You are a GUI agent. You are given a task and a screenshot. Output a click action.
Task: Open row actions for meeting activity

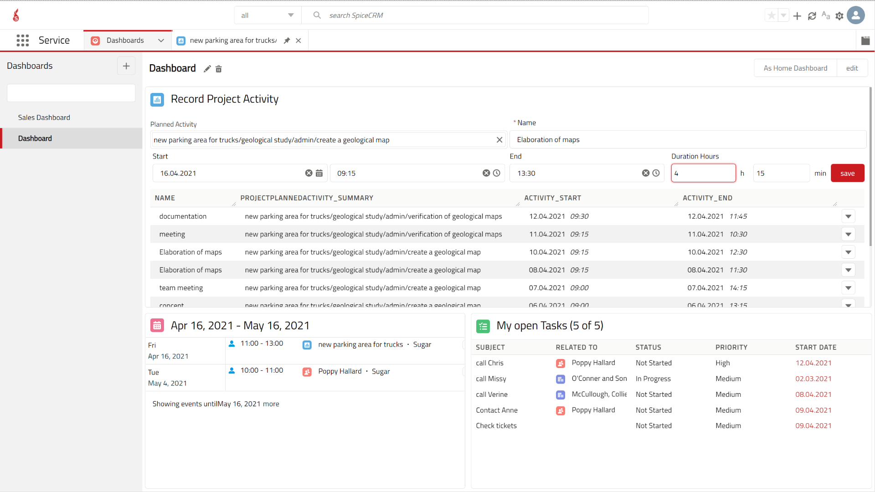point(848,234)
